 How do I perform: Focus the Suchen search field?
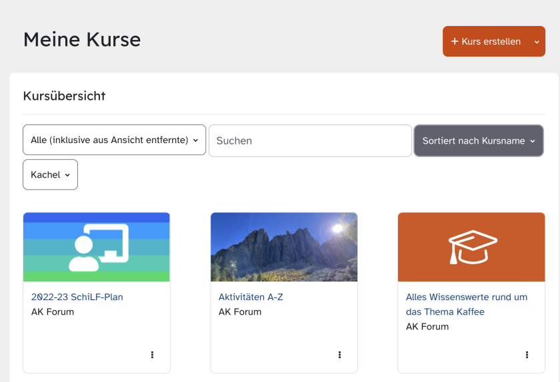310,141
